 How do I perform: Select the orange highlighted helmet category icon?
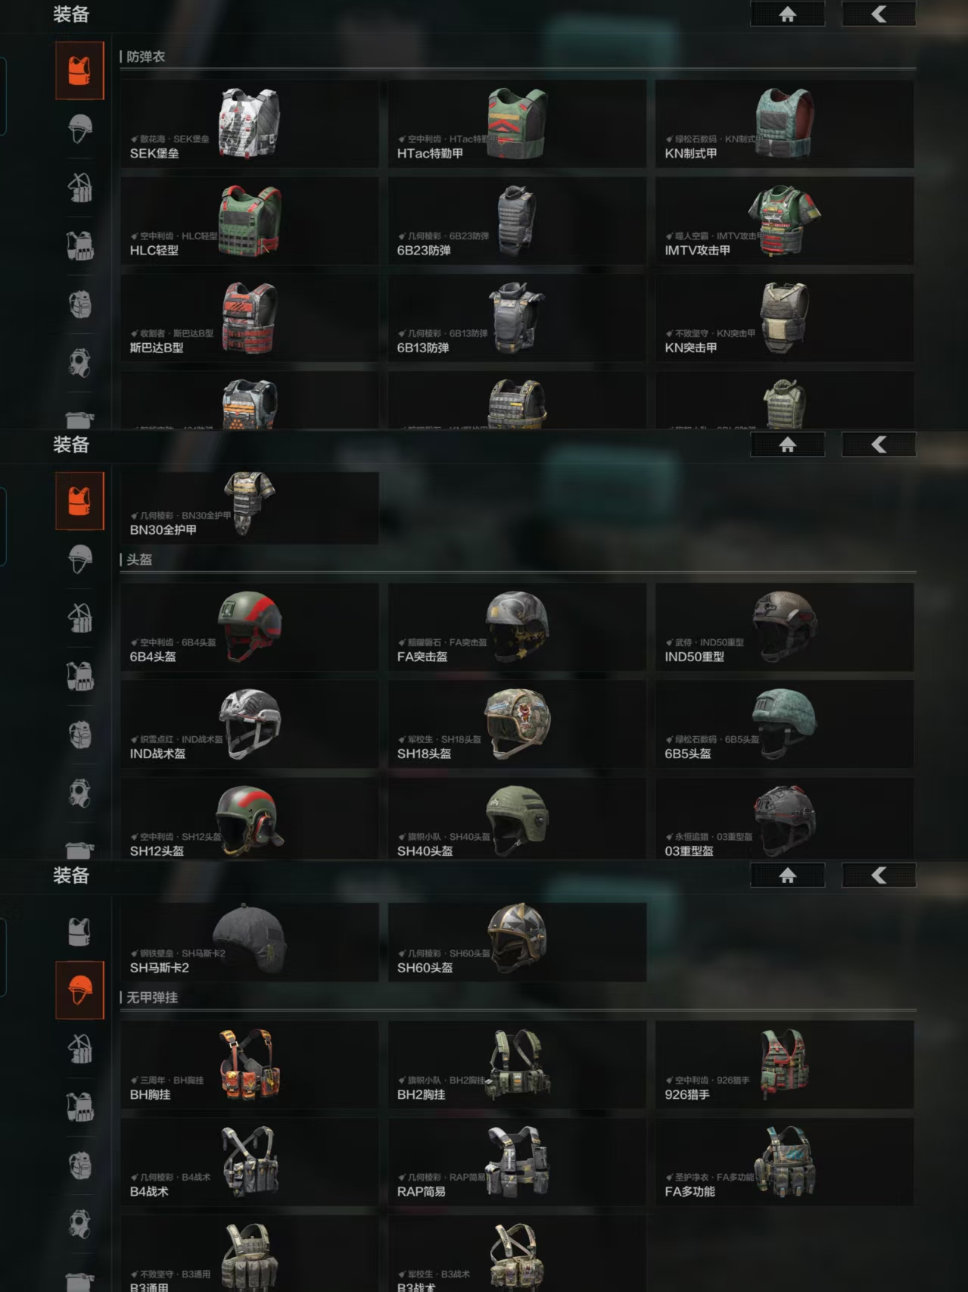point(79,990)
